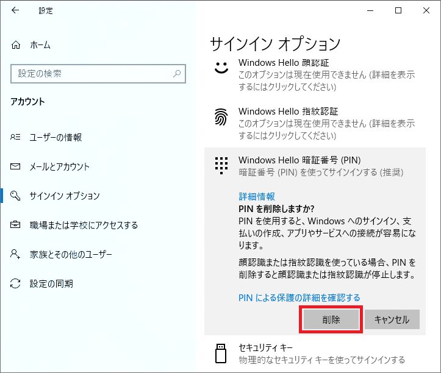Maximize the 設定 window

[x=398, y=11]
